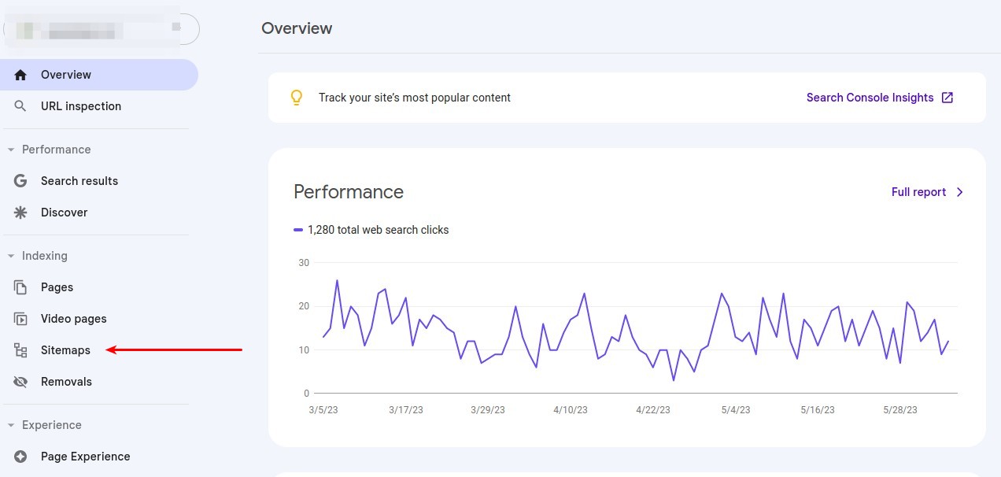
Task: Collapse the Performance sidebar section
Action: click(x=11, y=150)
